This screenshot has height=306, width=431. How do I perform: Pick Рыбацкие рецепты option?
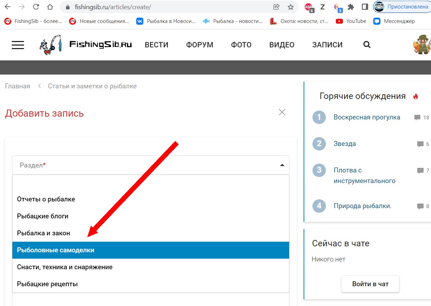tap(47, 284)
